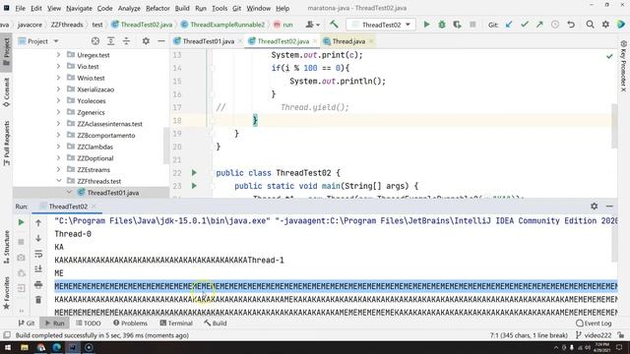This screenshot has width=630, height=354.
Task: Open Windows Start menu
Action: coord(8,347)
